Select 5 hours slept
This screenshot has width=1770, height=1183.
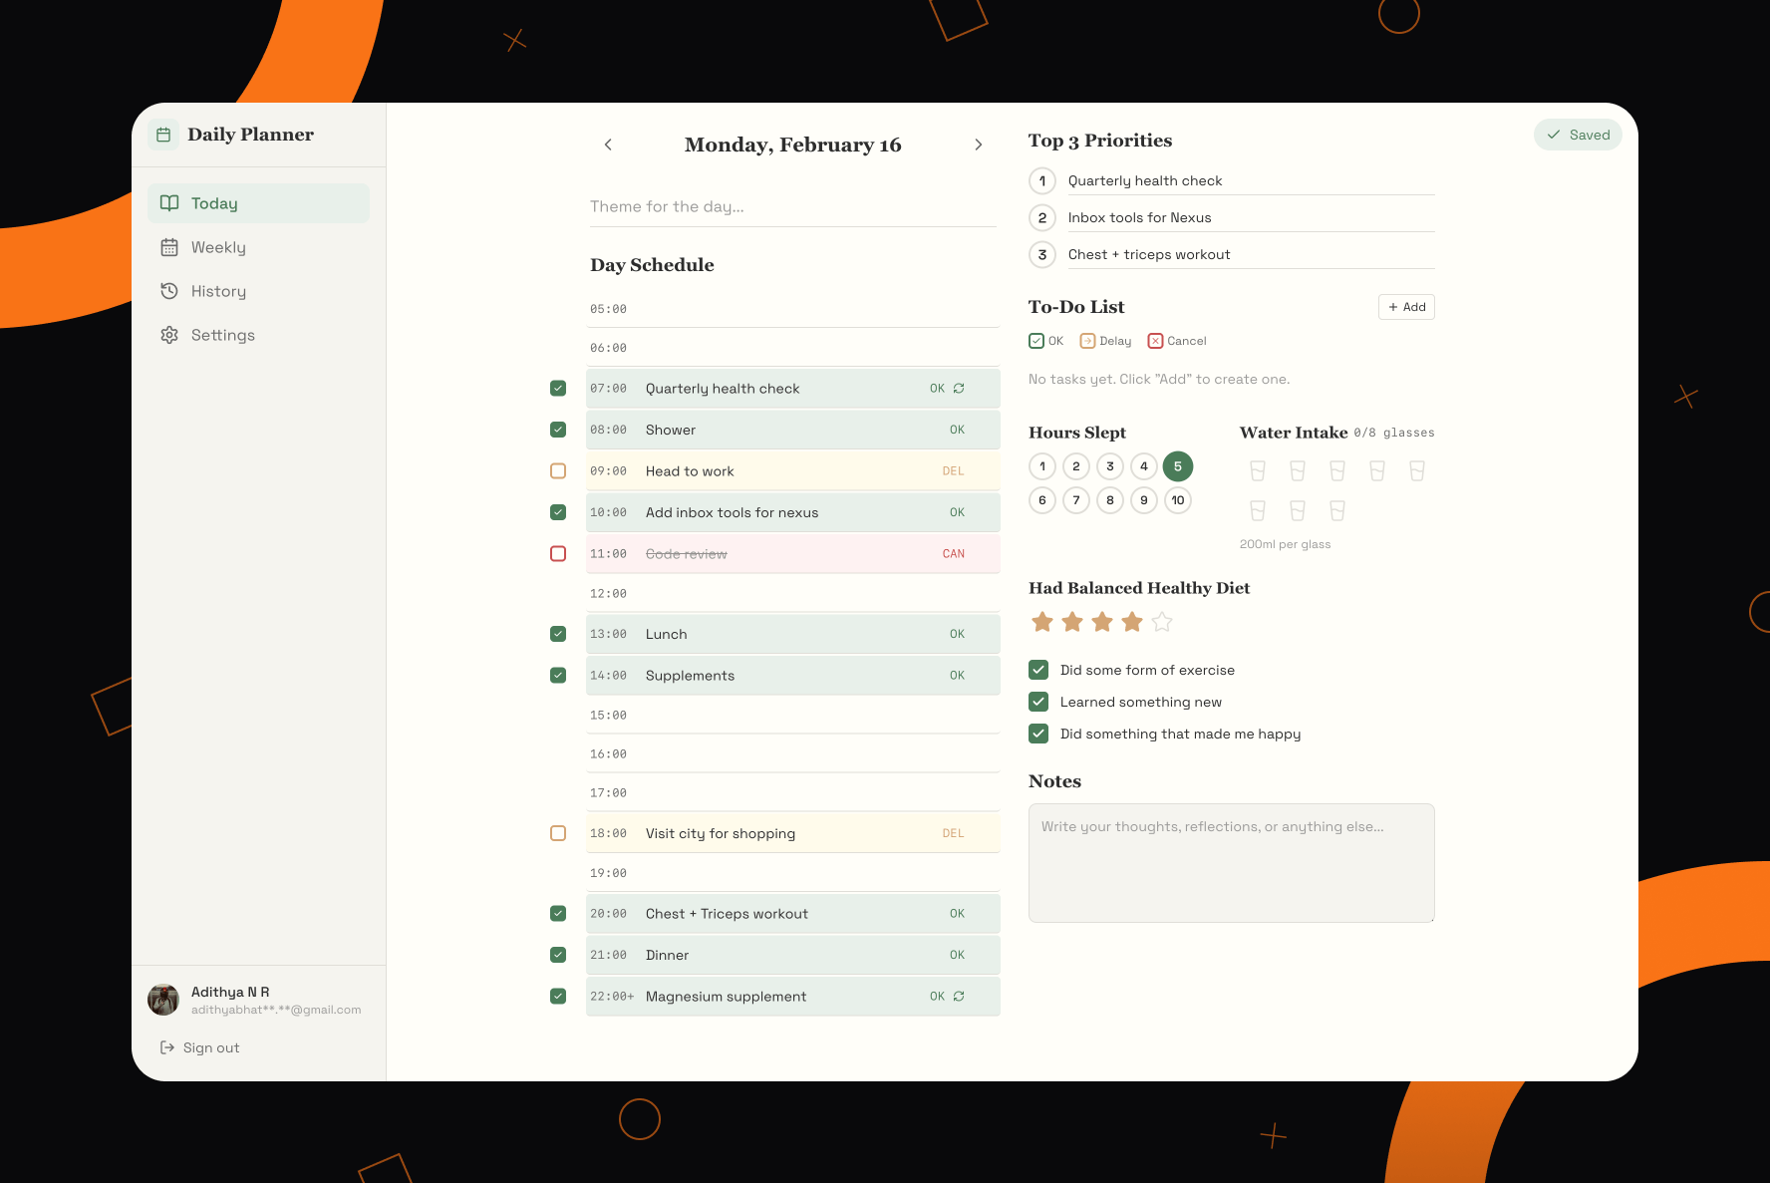[1178, 466]
